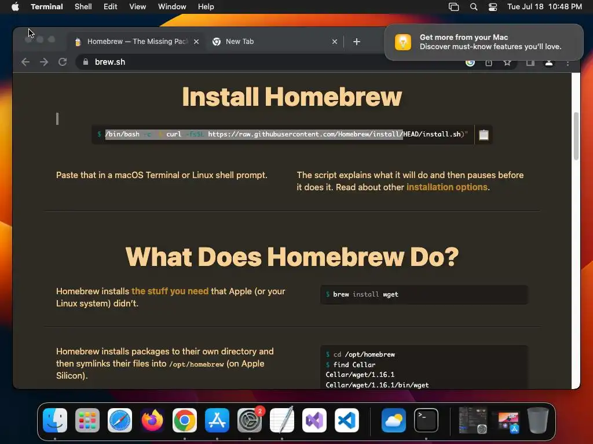Close the Homebrew tab

[x=196, y=42]
